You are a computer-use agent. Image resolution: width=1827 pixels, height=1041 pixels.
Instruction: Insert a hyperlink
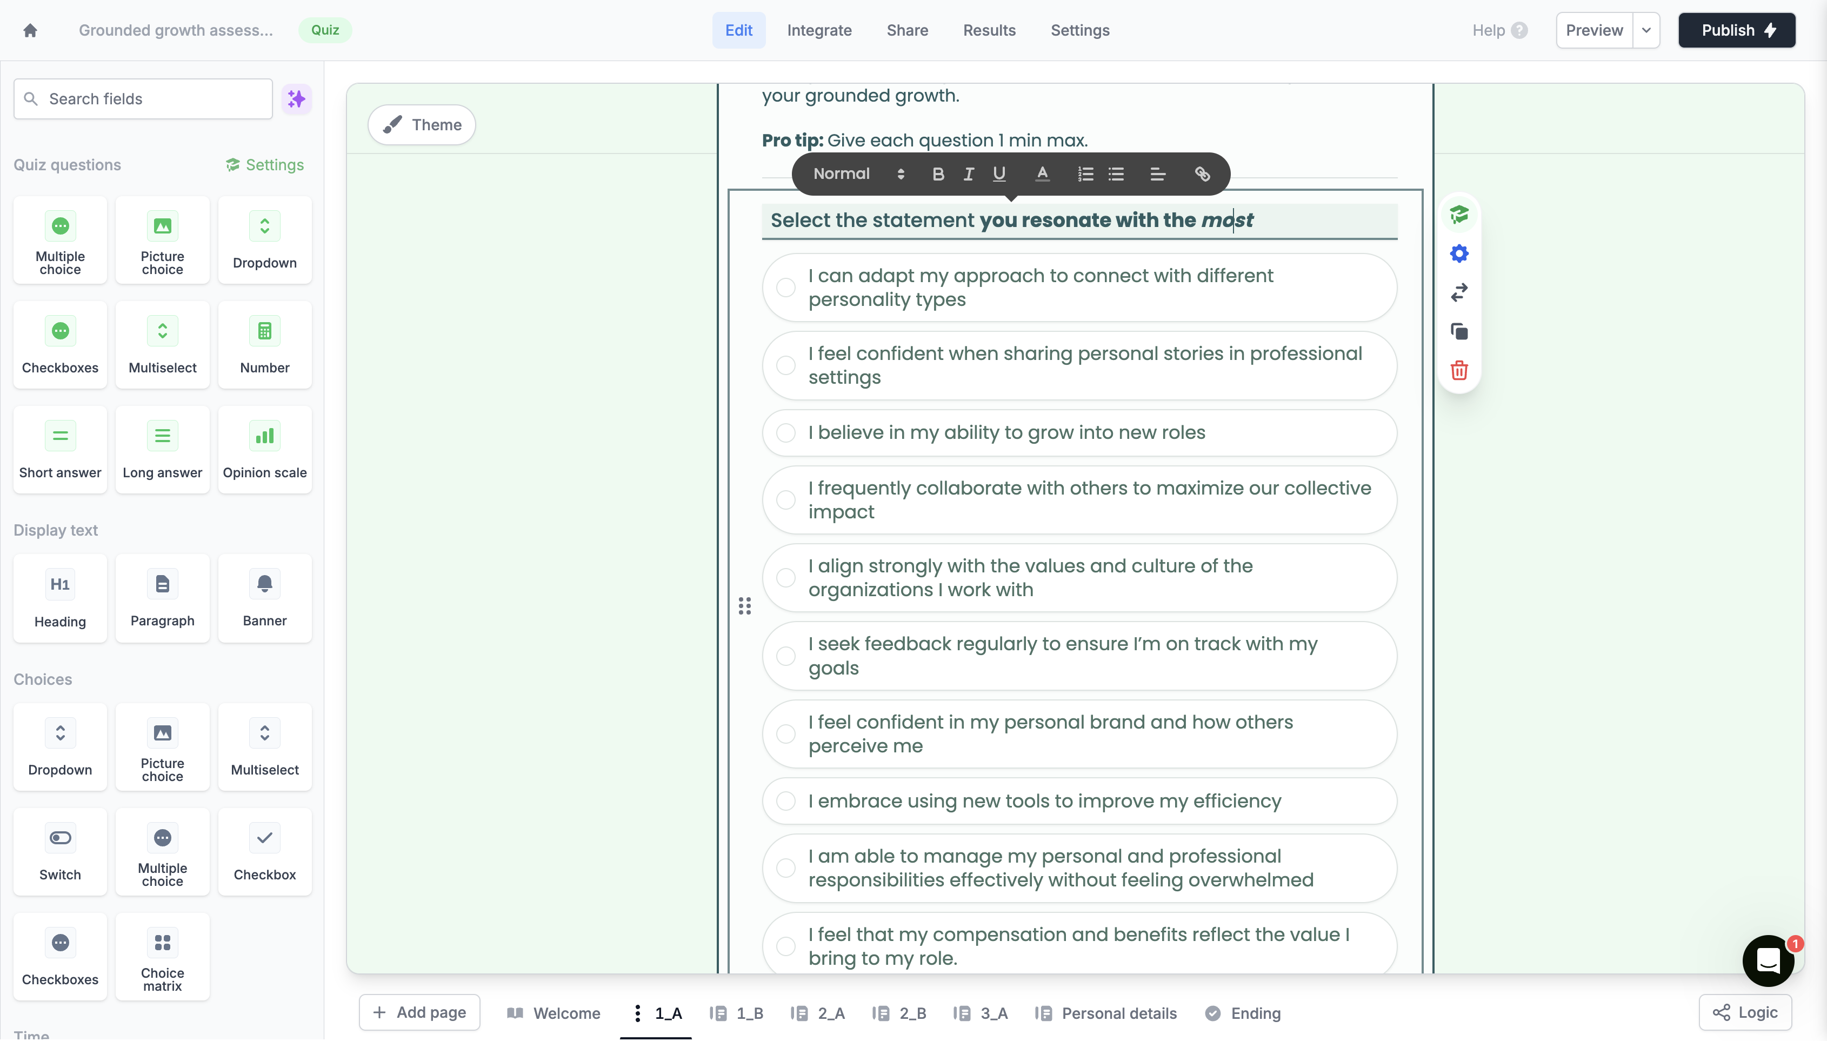pyautogui.click(x=1202, y=173)
